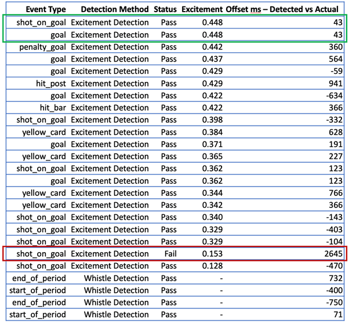349x323 pixels.
Task: Select the 'Excitement' column header
Action: (x=202, y=9)
